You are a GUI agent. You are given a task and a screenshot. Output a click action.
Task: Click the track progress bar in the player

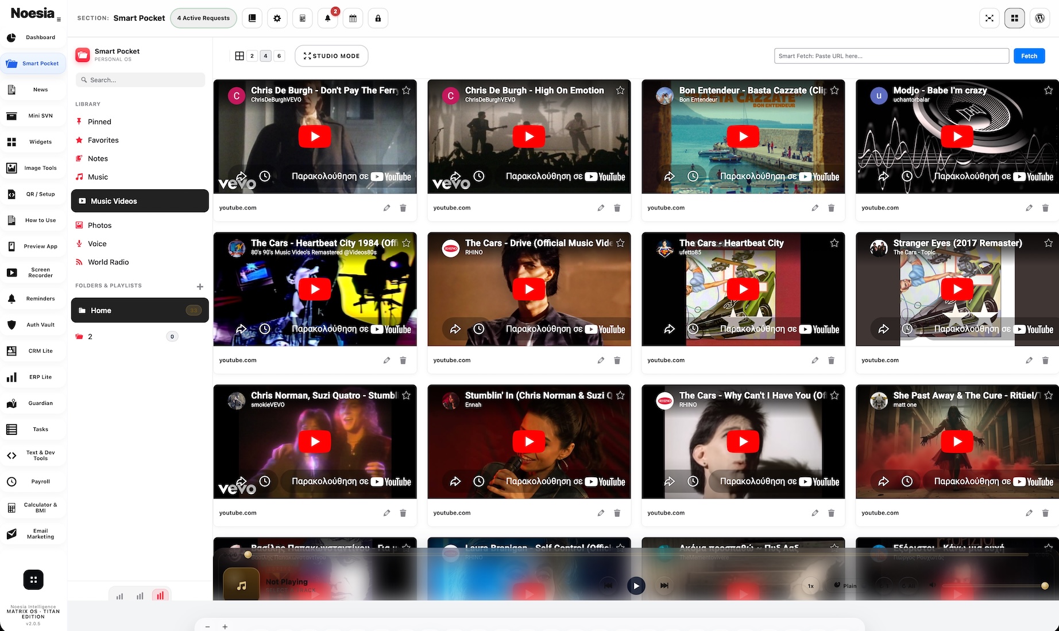pos(636,555)
